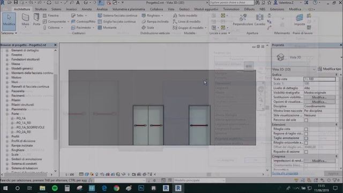Collapse the Porte tree node

pos(7,114)
